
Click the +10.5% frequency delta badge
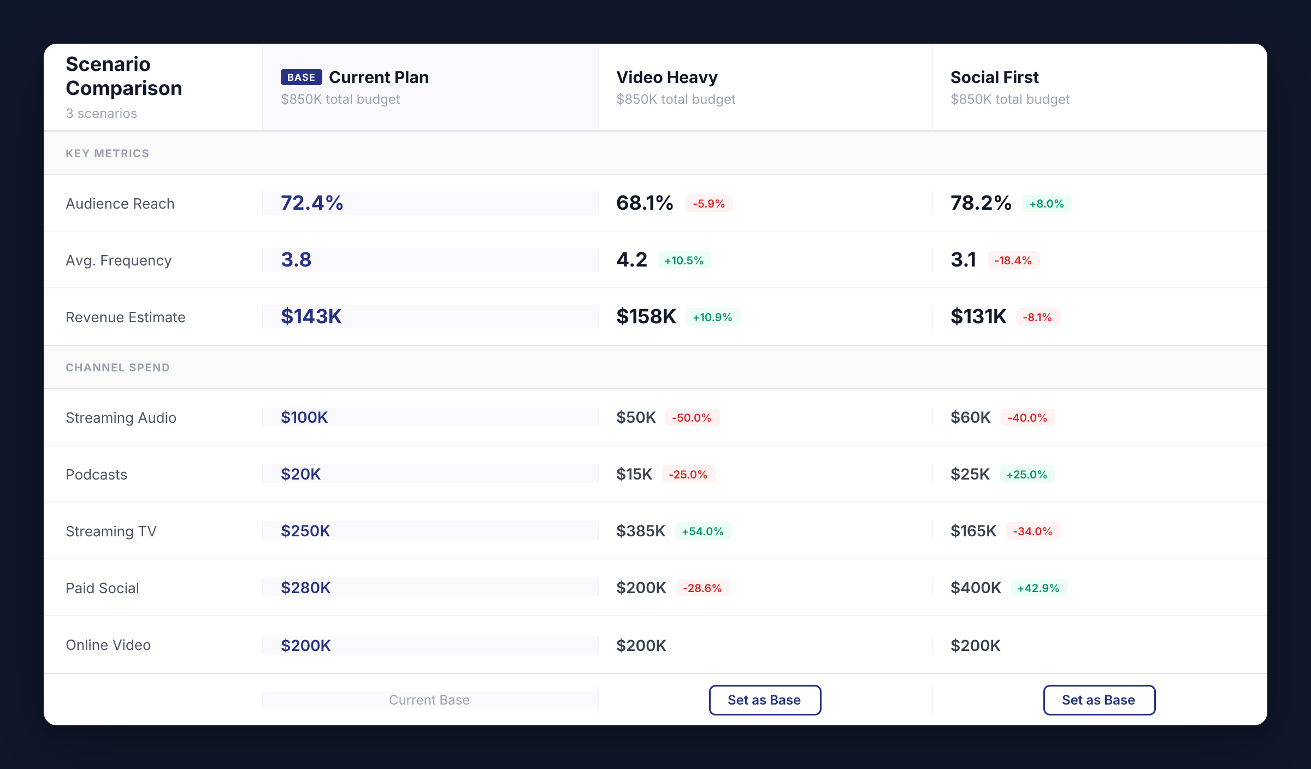point(684,261)
